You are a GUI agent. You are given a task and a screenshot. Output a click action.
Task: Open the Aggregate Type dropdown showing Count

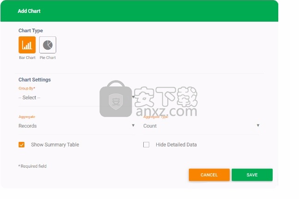pyautogui.click(x=202, y=126)
